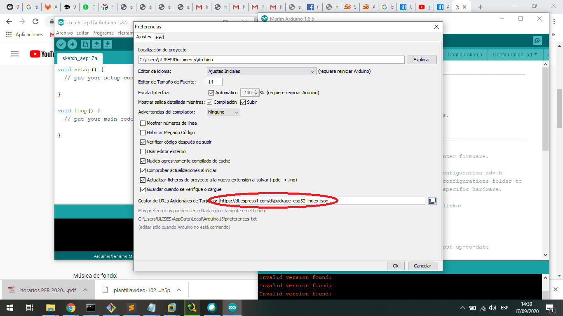Click the Explorar button
Viewport: 563px width, 316px height.
(422, 60)
